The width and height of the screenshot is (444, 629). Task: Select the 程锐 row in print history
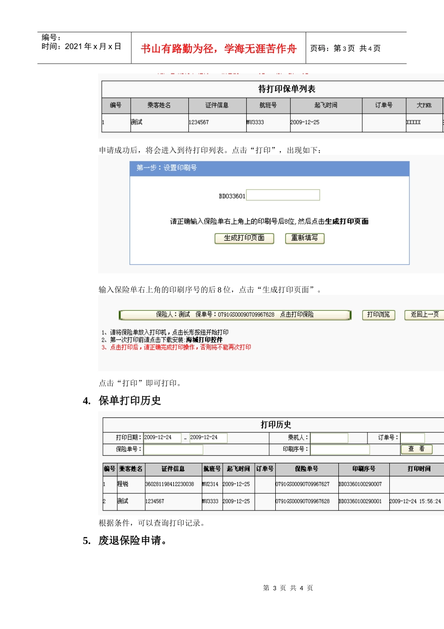pos(123,484)
